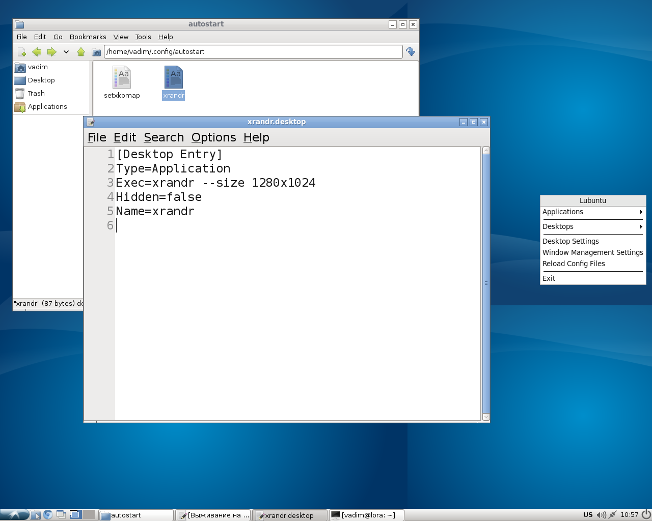Click the scrollbar down arrow in editor
The image size is (652, 521).
[x=486, y=417]
